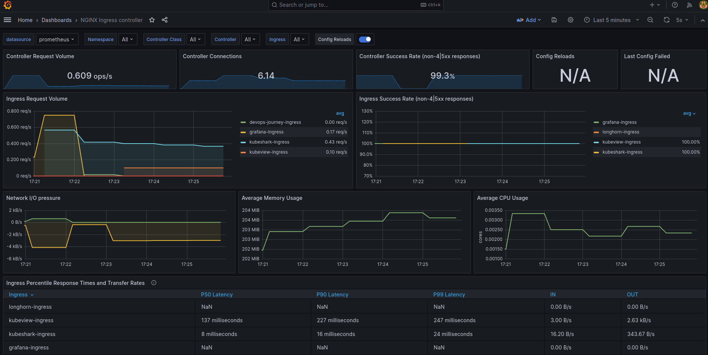Image resolution: width=708 pixels, height=355 pixels.
Task: Go to Dashboards breadcrumb
Action: (x=57, y=20)
